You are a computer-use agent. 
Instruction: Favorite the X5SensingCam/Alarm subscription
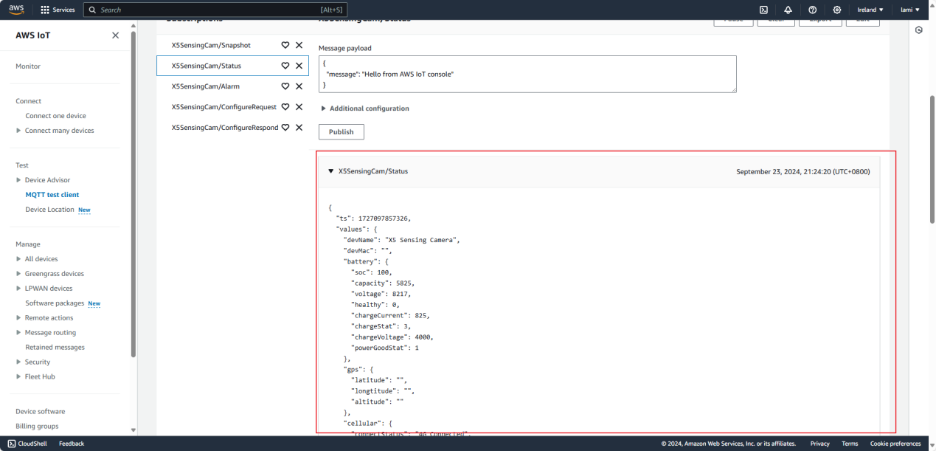pyautogui.click(x=285, y=86)
